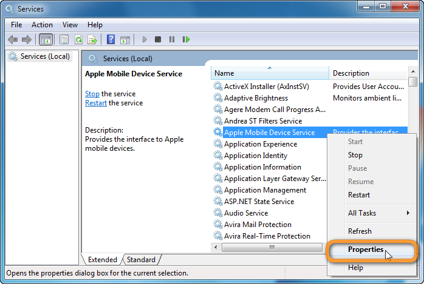The height and width of the screenshot is (284, 424).
Task: Click gear icon beside ASP.NET State Service
Action: tap(218, 201)
